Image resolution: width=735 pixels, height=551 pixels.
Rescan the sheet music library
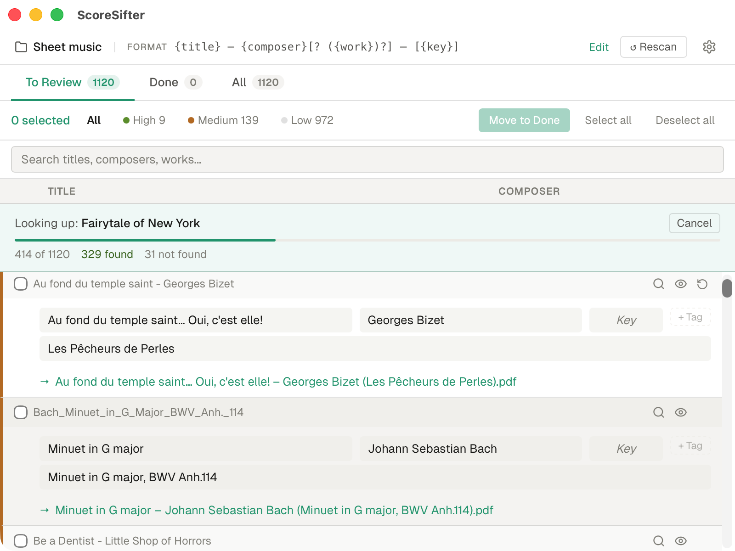tap(653, 47)
